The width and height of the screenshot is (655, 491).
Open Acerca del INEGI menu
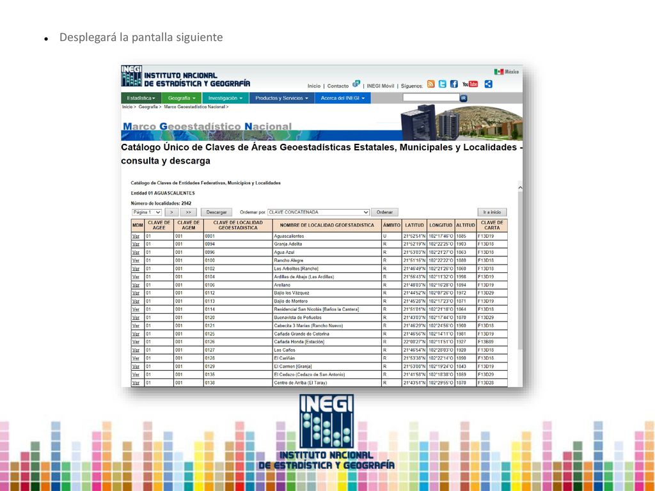click(x=343, y=98)
